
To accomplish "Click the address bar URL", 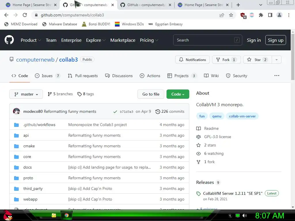I will [x=72, y=15].
